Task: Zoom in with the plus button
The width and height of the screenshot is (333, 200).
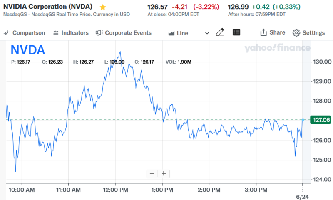Action: coord(164,173)
